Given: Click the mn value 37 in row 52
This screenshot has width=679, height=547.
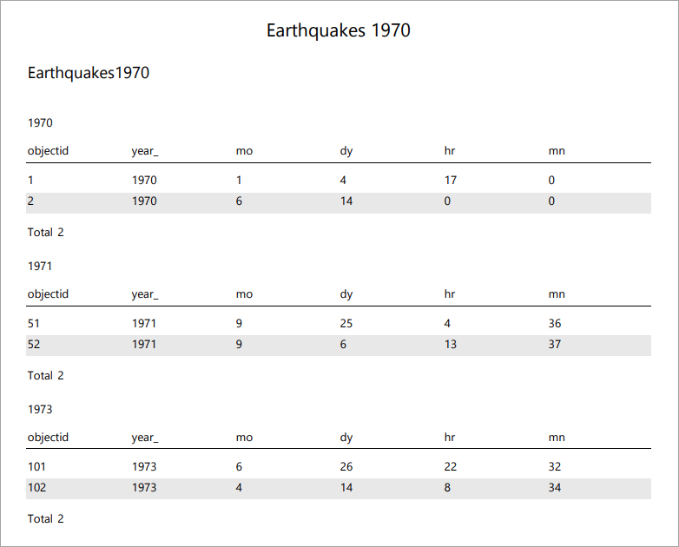Looking at the screenshot, I should [555, 345].
